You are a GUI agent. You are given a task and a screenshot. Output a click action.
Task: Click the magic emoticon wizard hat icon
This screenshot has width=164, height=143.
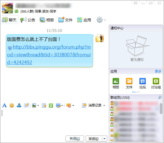click(x=19, y=105)
